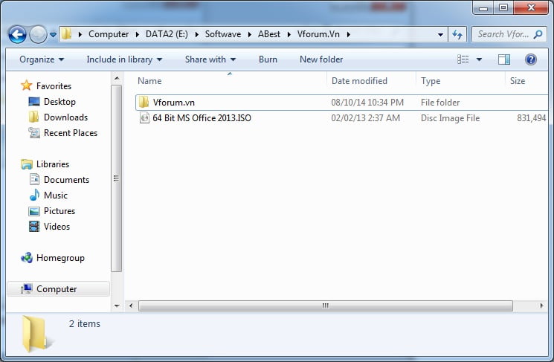554x362 pixels.
Task: Select the Vforum.vn folder row
Action: tap(341, 103)
